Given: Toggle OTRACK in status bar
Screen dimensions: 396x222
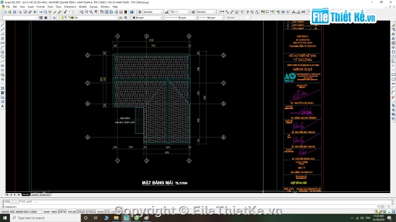Looking at the screenshot, I should click(91, 212).
